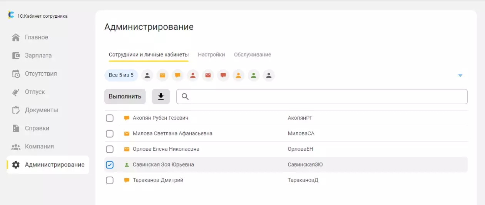Click the Компания people icon
The width and height of the screenshot is (485, 205).
click(16, 147)
